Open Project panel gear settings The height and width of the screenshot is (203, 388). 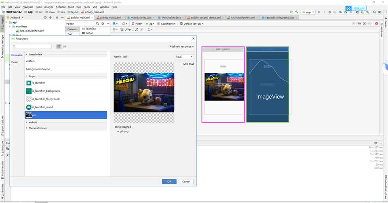tap(57, 17)
